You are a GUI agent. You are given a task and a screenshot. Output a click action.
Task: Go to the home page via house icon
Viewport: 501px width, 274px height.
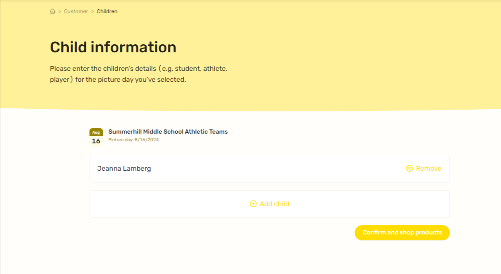52,11
